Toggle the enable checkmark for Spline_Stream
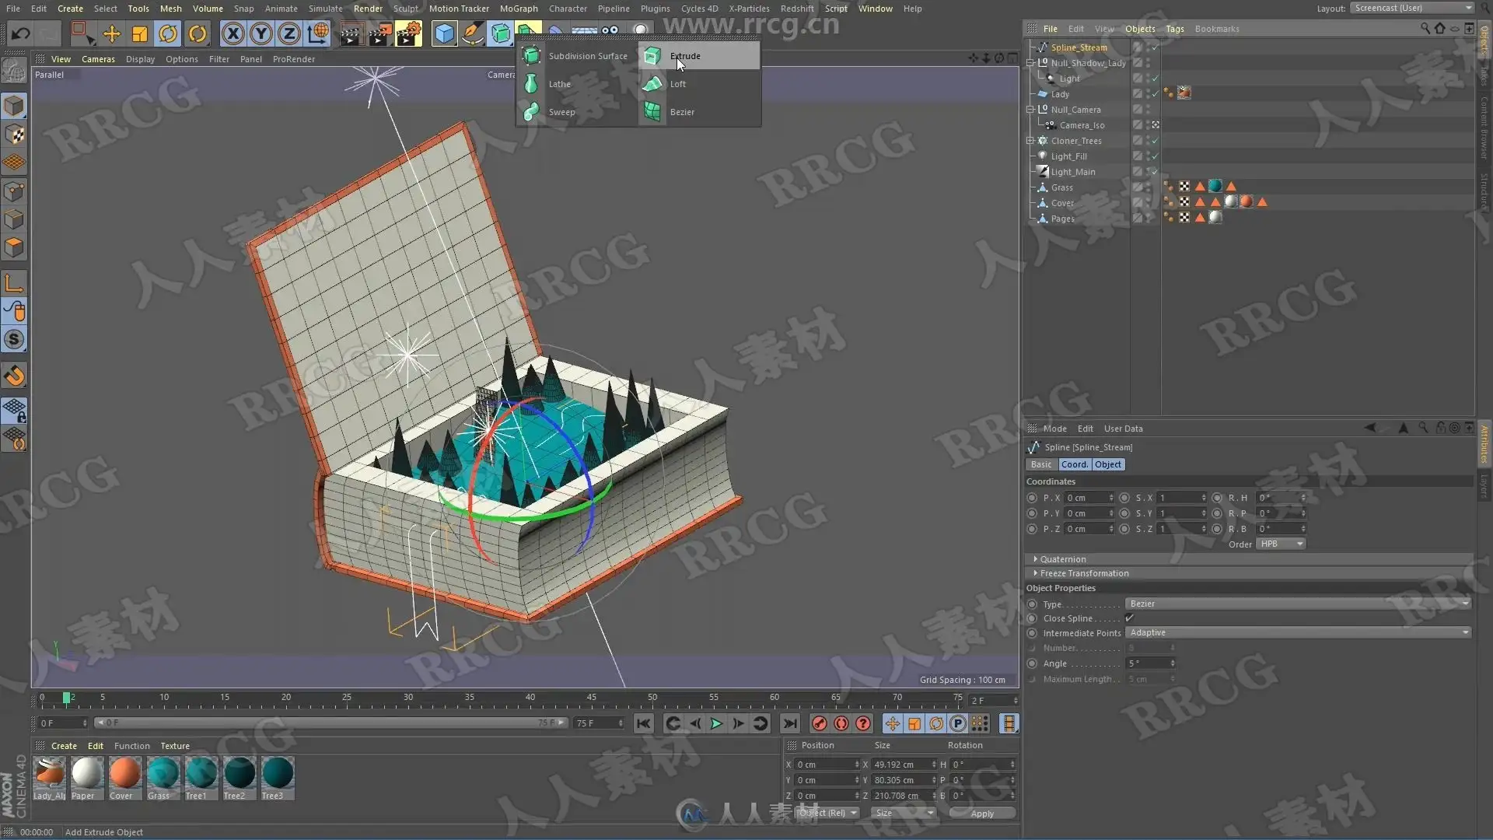The image size is (1493, 840). (x=1155, y=47)
